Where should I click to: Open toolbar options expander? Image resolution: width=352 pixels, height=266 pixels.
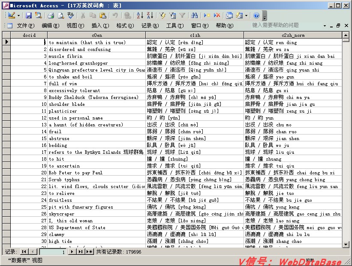coord(265,15)
